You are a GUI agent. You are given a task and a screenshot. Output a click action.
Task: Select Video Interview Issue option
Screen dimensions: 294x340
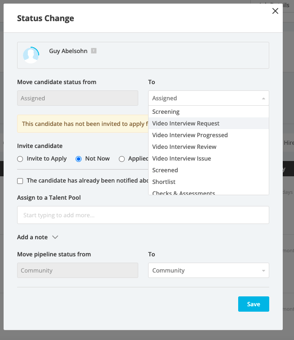pyautogui.click(x=181, y=158)
